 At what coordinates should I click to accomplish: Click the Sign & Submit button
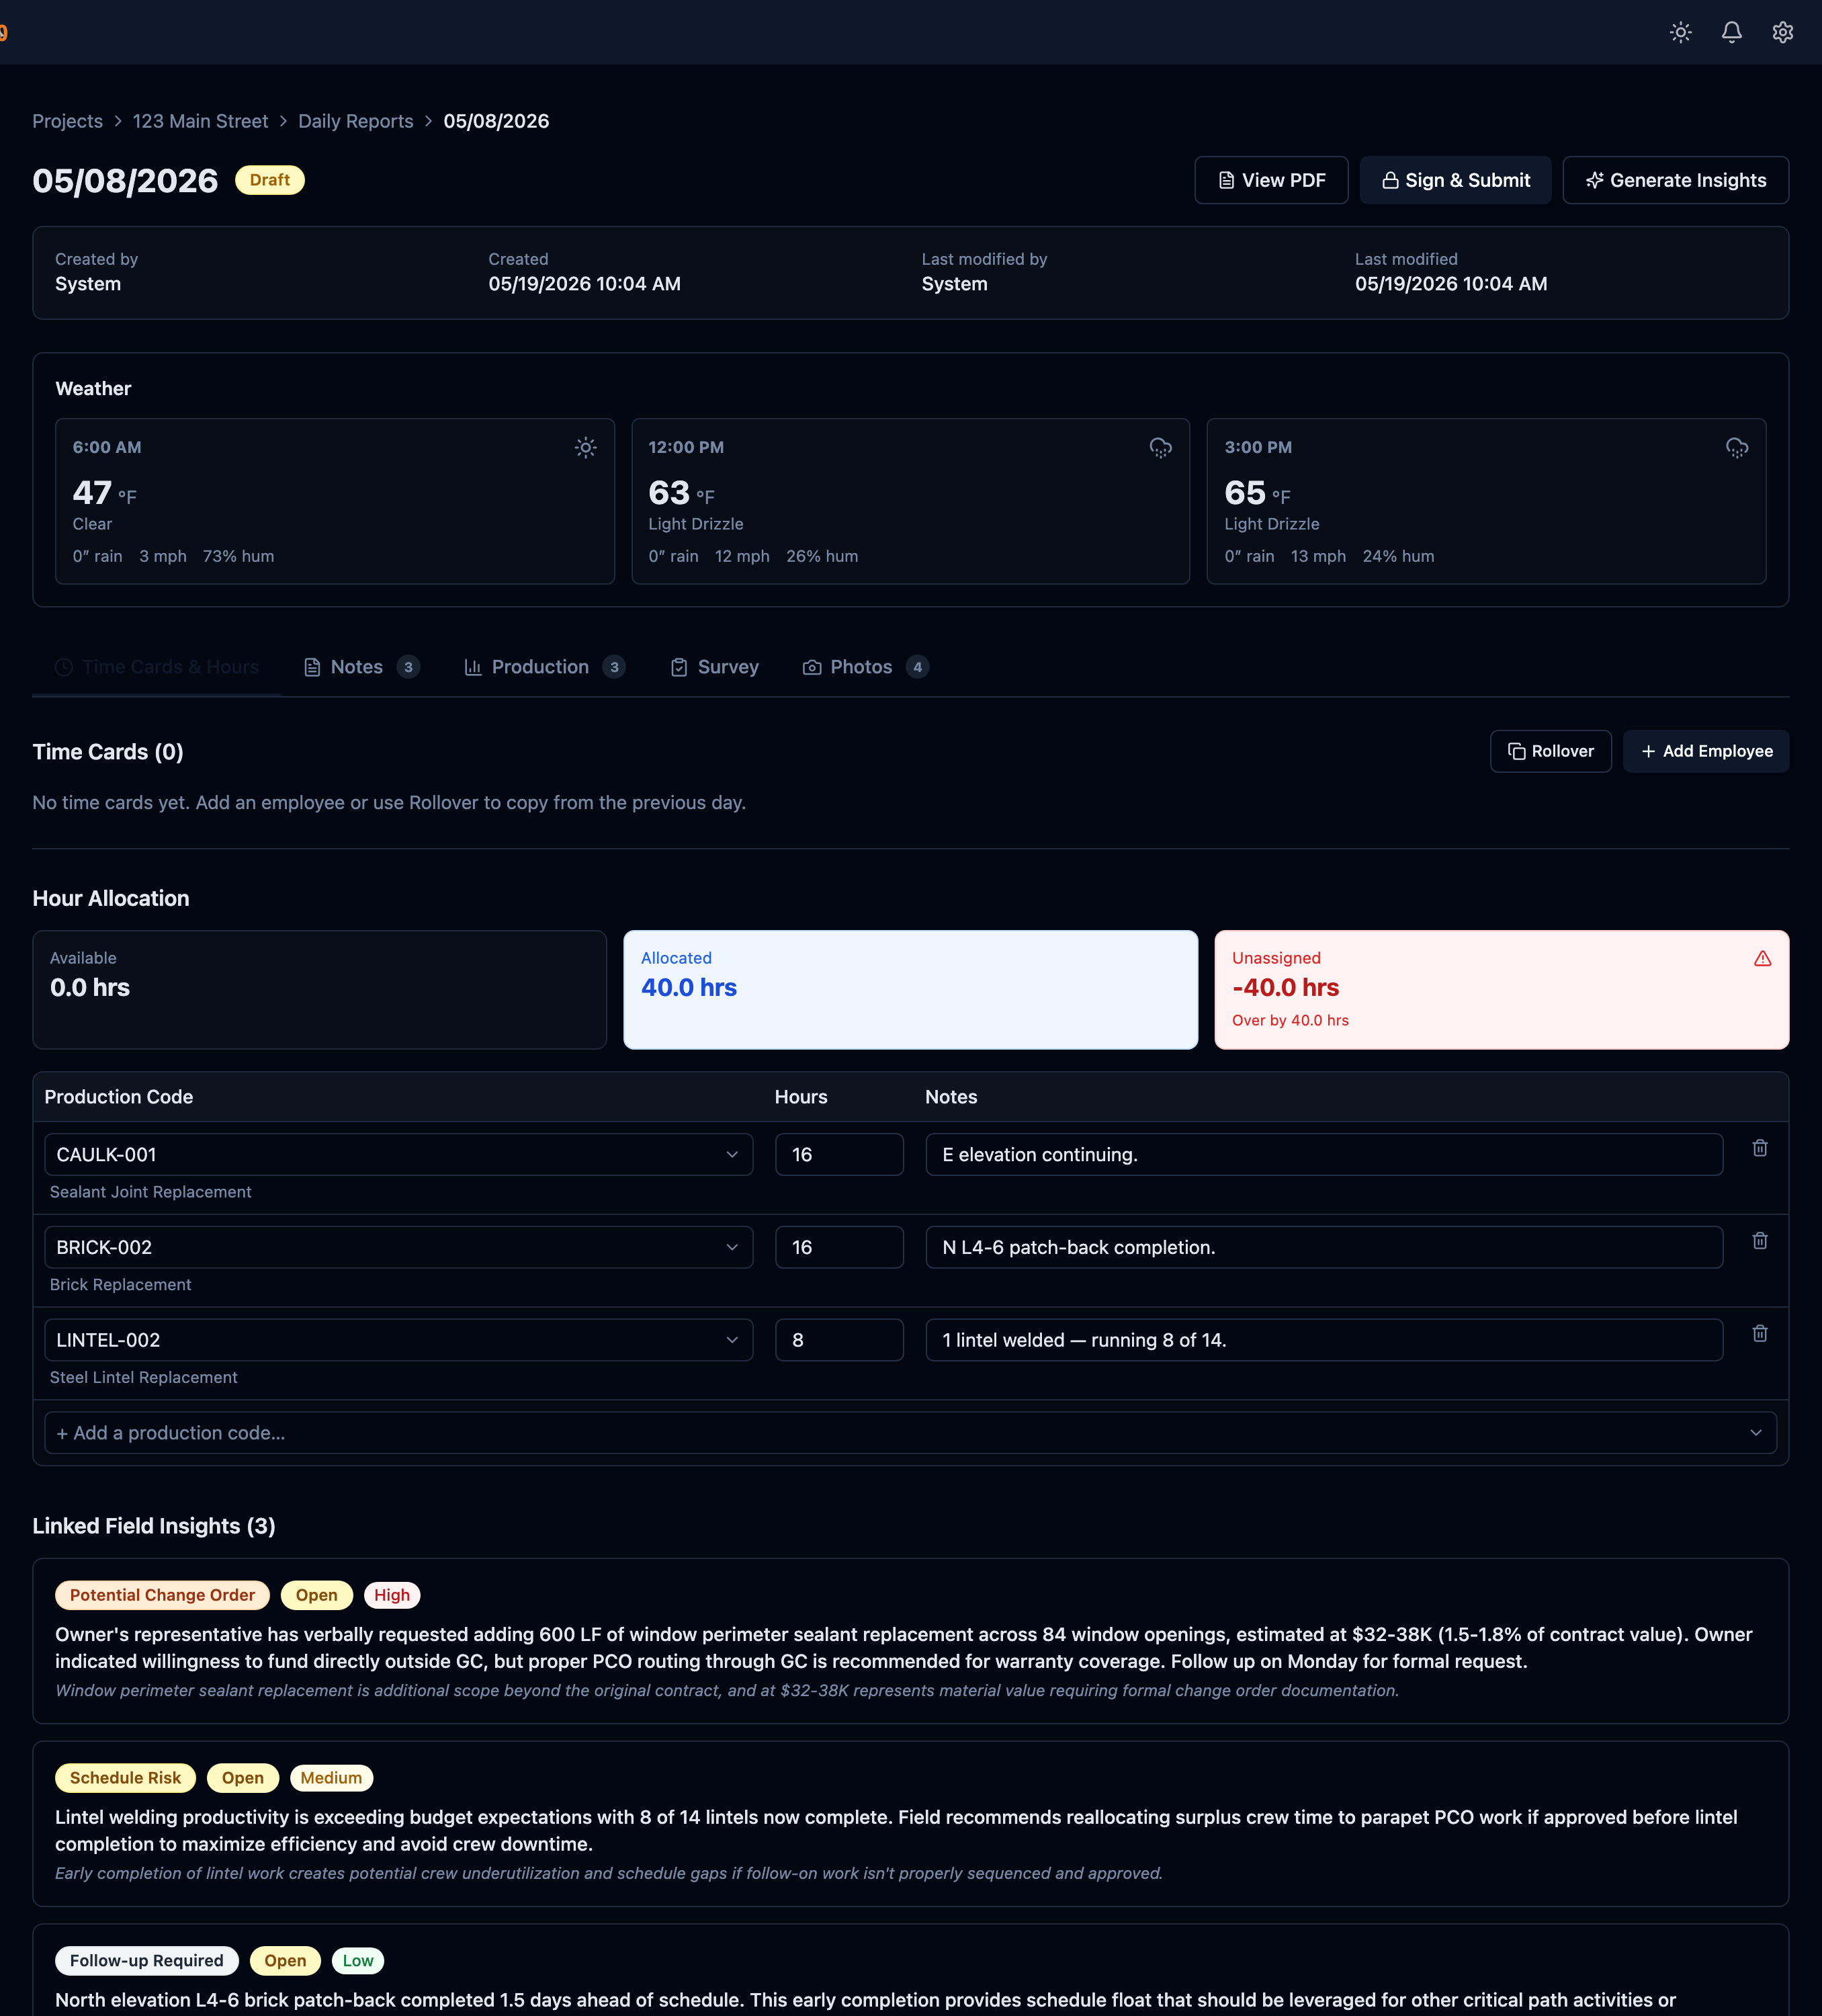tap(1455, 180)
